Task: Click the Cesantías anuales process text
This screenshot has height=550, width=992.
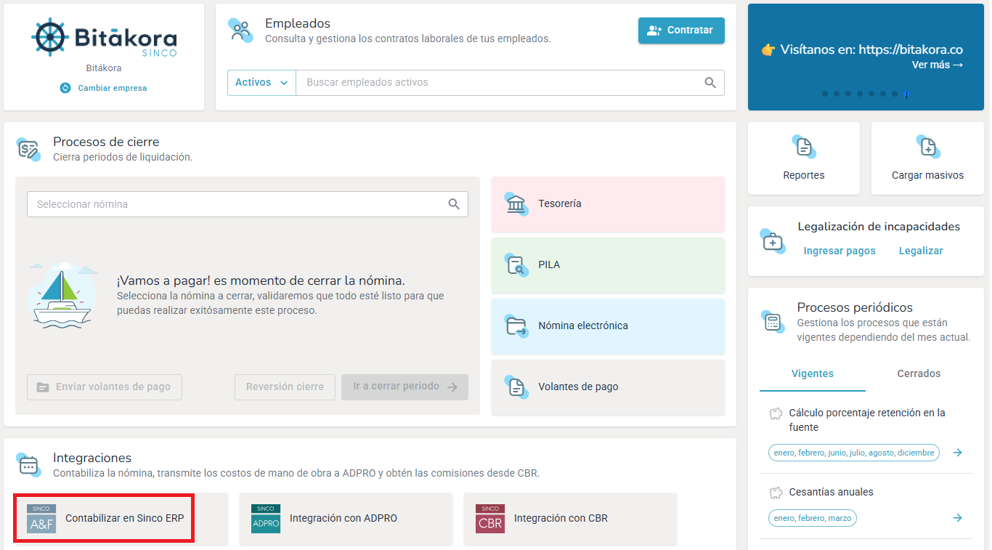Action: pyautogui.click(x=832, y=493)
